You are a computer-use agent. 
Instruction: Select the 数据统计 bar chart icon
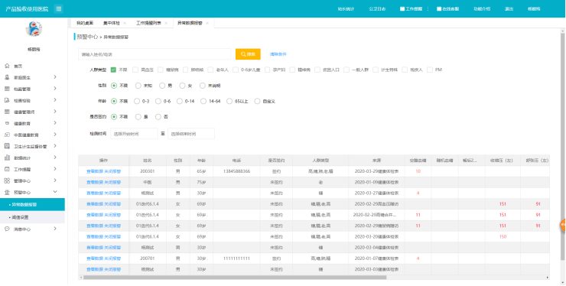point(7,158)
